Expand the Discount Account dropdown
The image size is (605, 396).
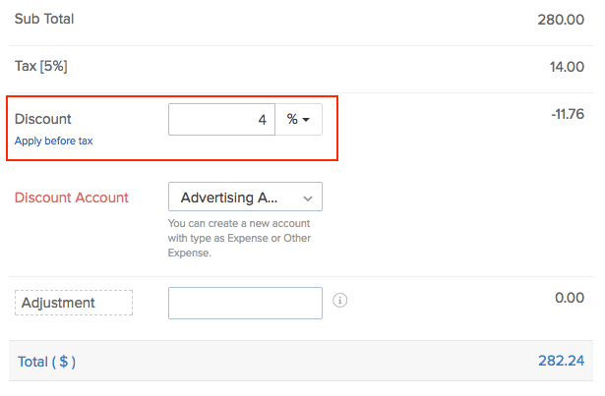click(245, 198)
